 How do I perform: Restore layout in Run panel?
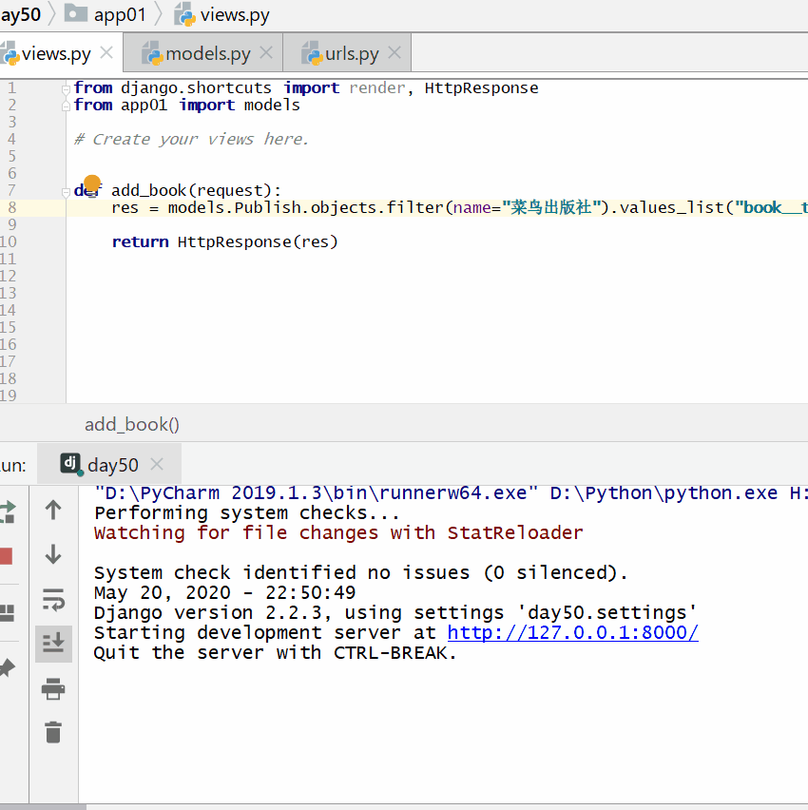[6, 612]
